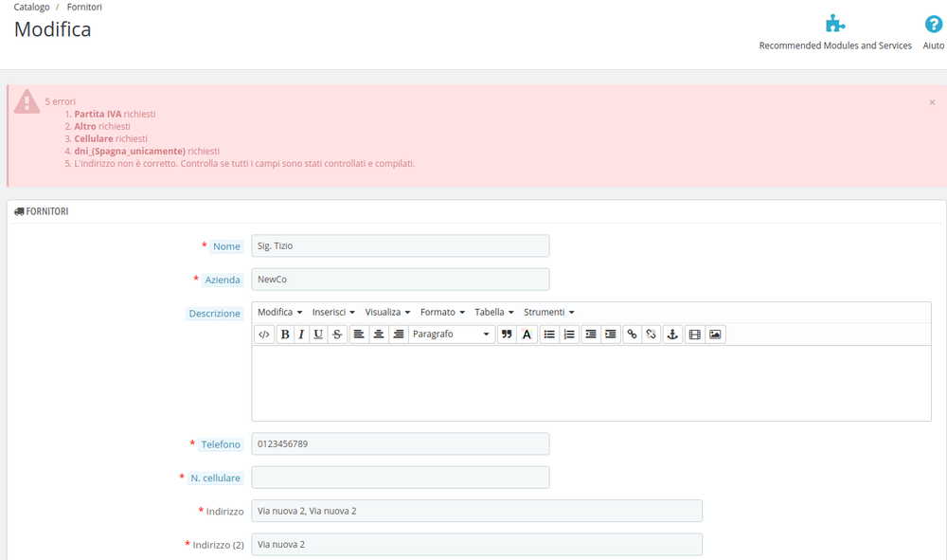The width and height of the screenshot is (947, 560).
Task: Center-align the description text
Action: tap(379, 334)
